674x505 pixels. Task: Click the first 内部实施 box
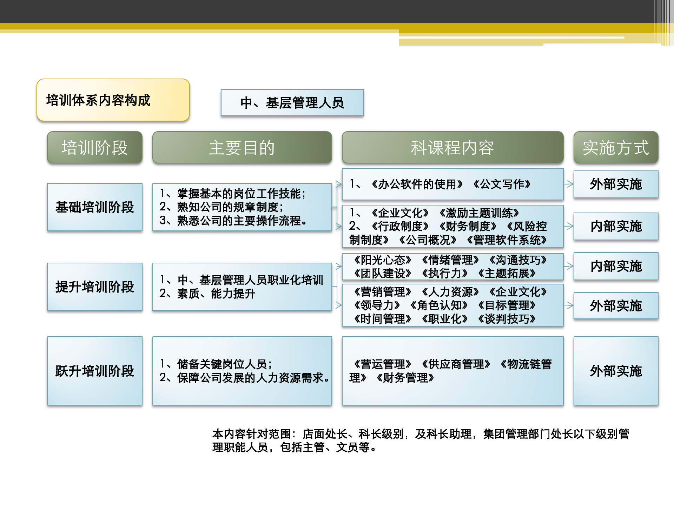616,227
